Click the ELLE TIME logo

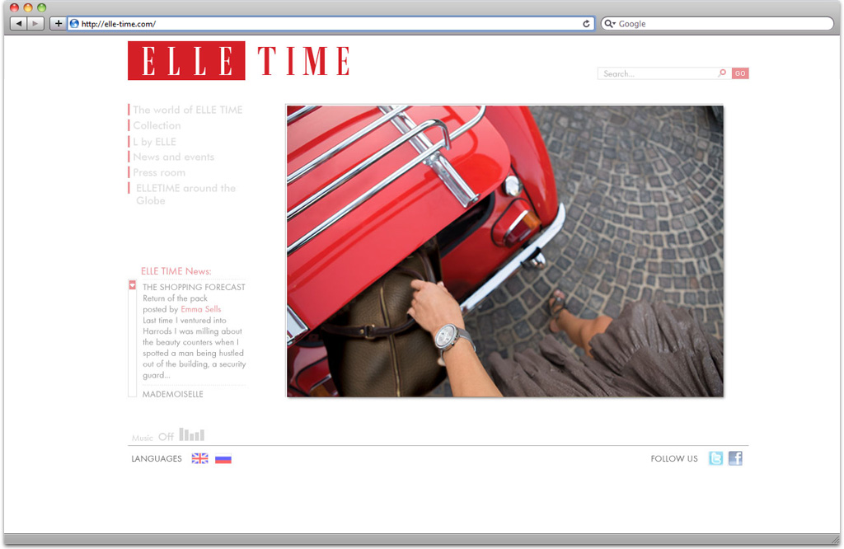[237, 60]
